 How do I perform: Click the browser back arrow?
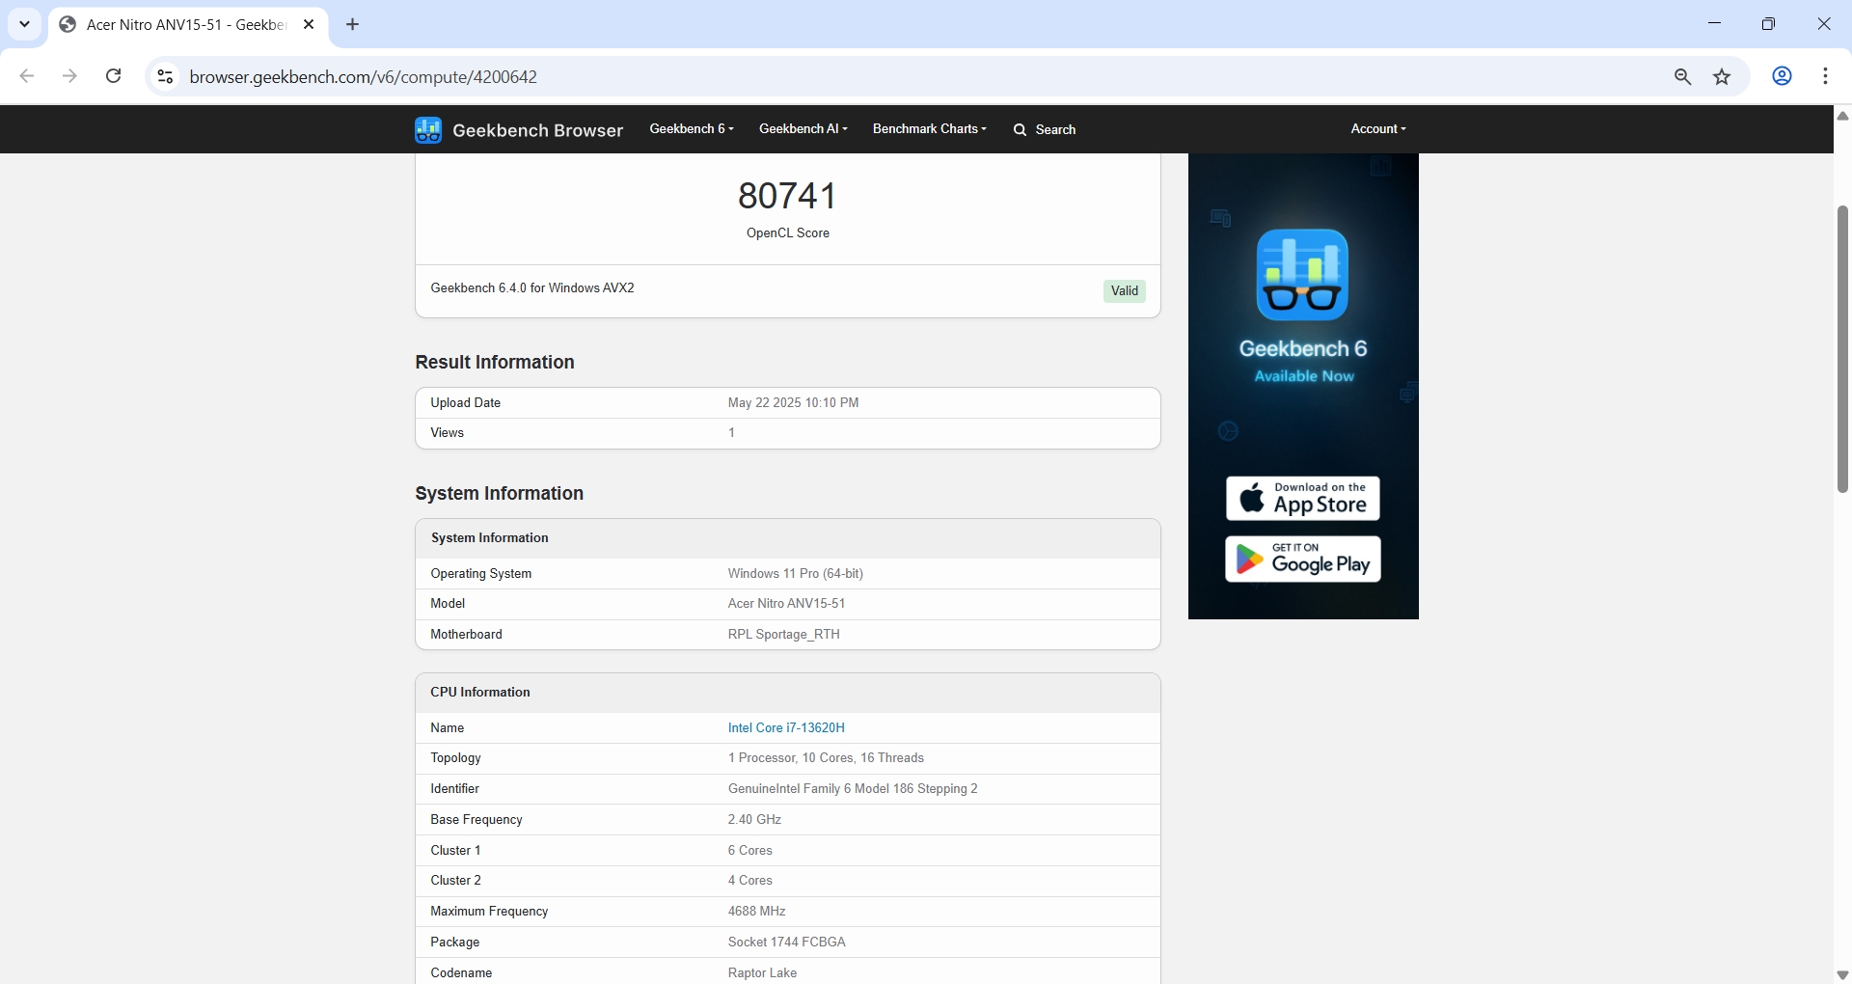tap(27, 76)
